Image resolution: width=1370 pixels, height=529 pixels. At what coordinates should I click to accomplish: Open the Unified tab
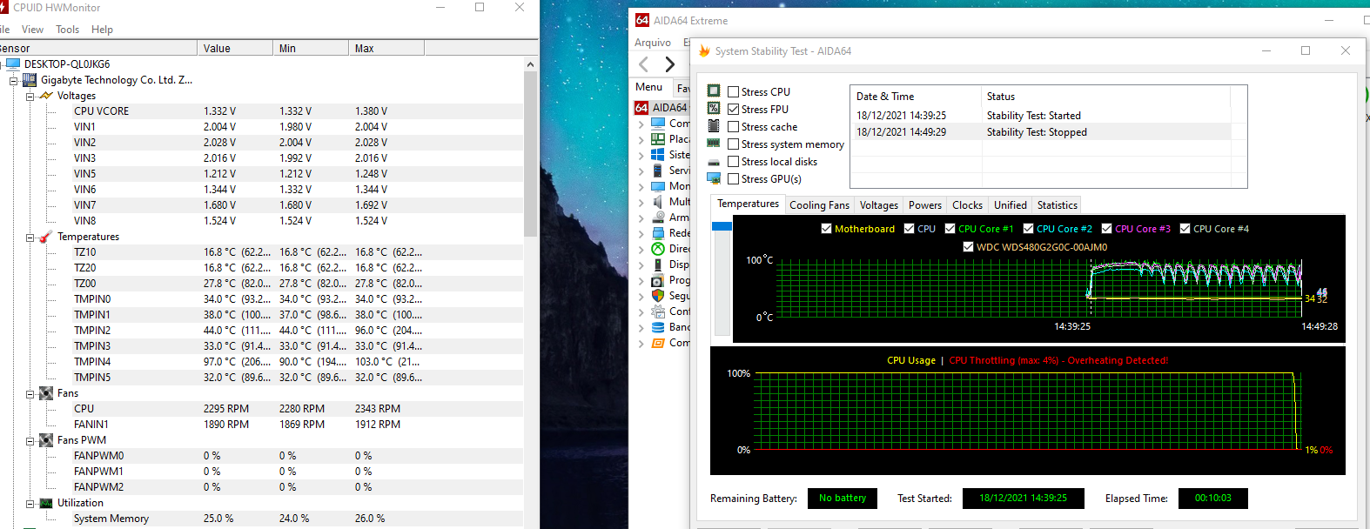pyautogui.click(x=1010, y=205)
